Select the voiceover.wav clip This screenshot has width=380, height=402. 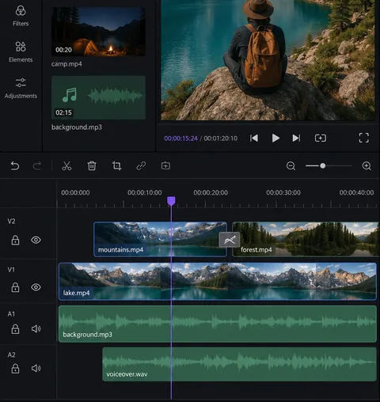[x=239, y=364]
